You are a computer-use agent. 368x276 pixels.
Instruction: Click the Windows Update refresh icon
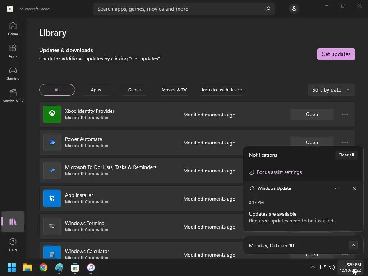[252, 188]
